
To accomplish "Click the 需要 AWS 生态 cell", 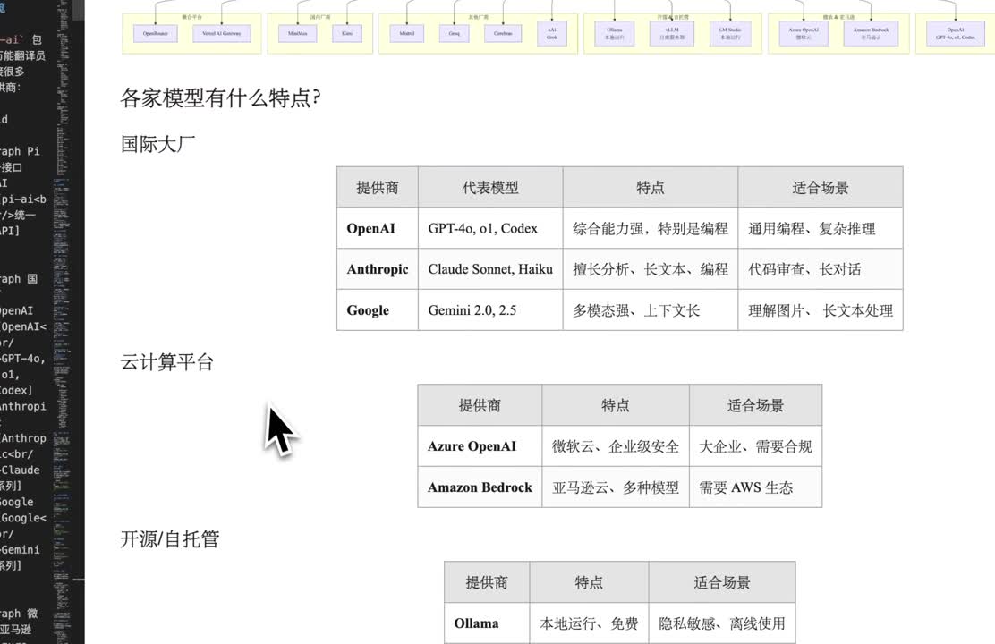I will click(755, 487).
